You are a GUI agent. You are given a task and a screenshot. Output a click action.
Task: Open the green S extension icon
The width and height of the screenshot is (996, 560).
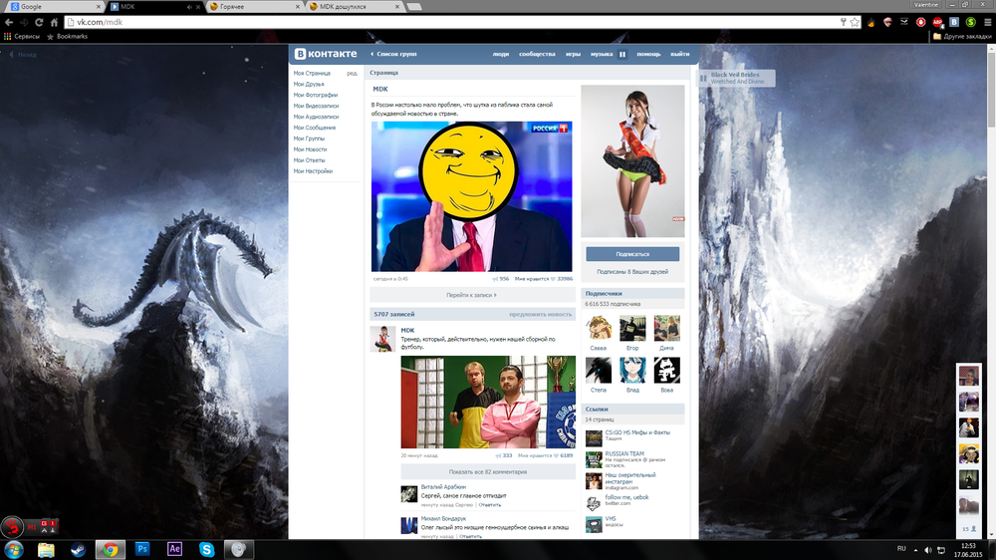[970, 22]
